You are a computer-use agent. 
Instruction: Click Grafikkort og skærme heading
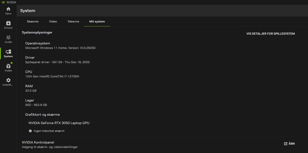point(42,115)
